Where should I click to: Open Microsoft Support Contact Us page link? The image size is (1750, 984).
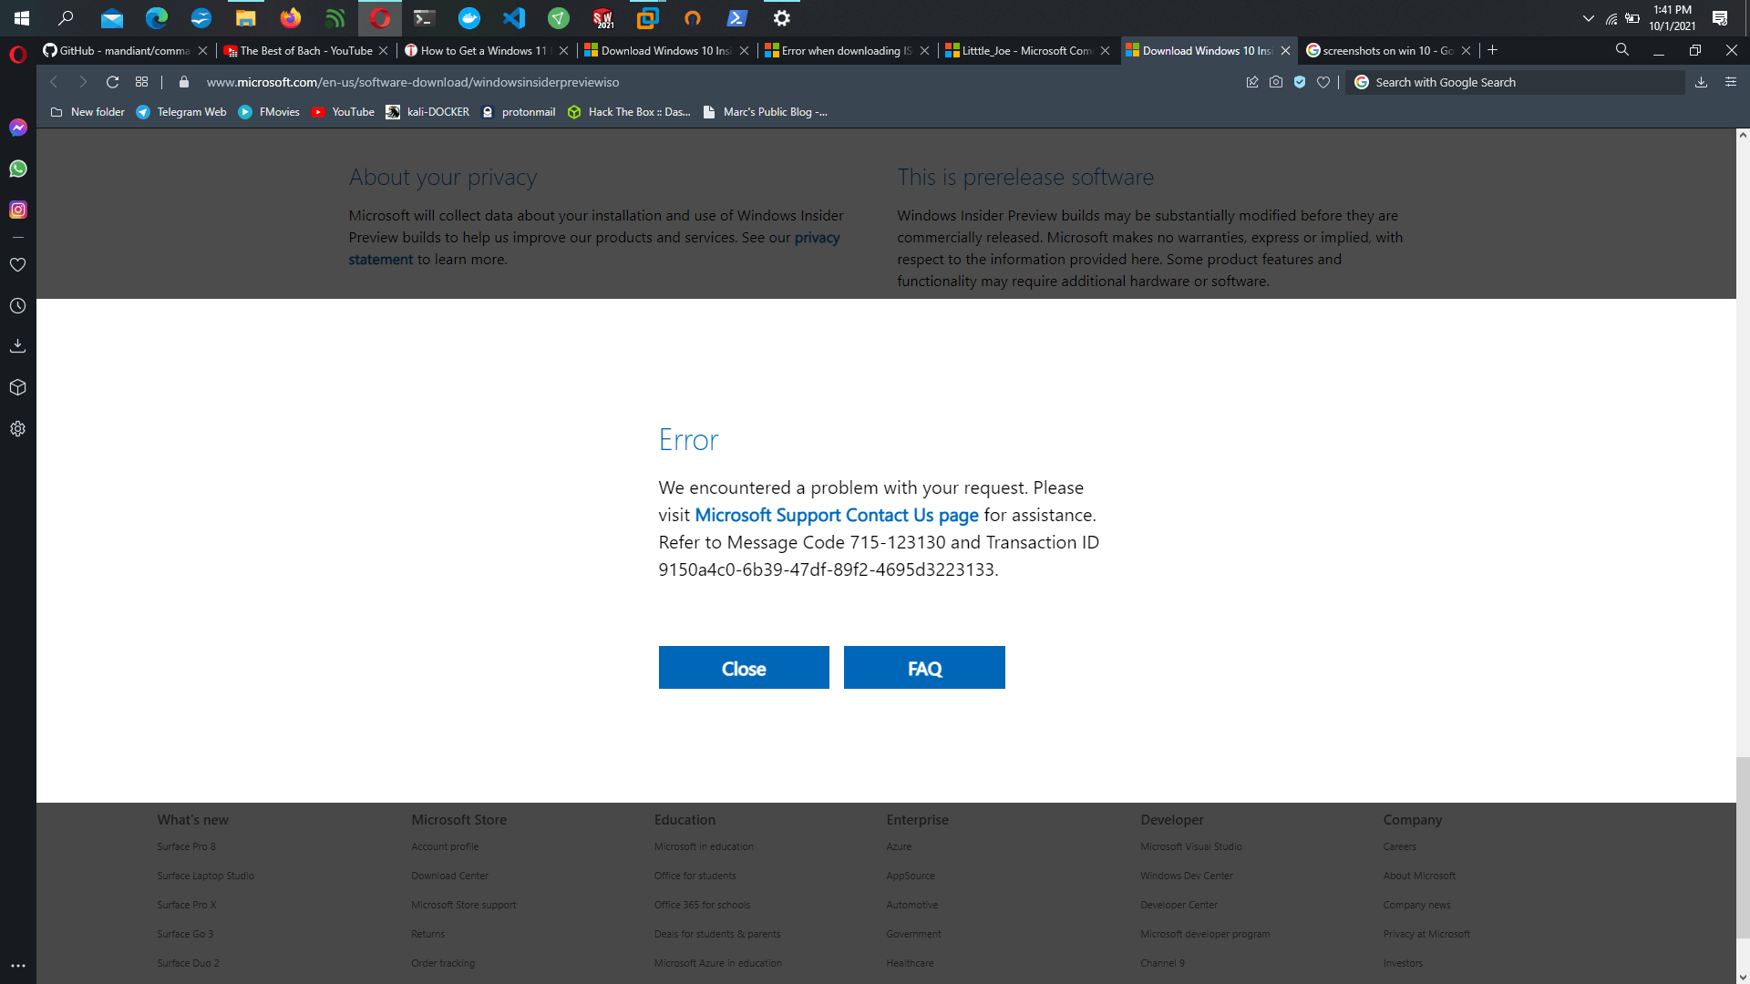(836, 516)
